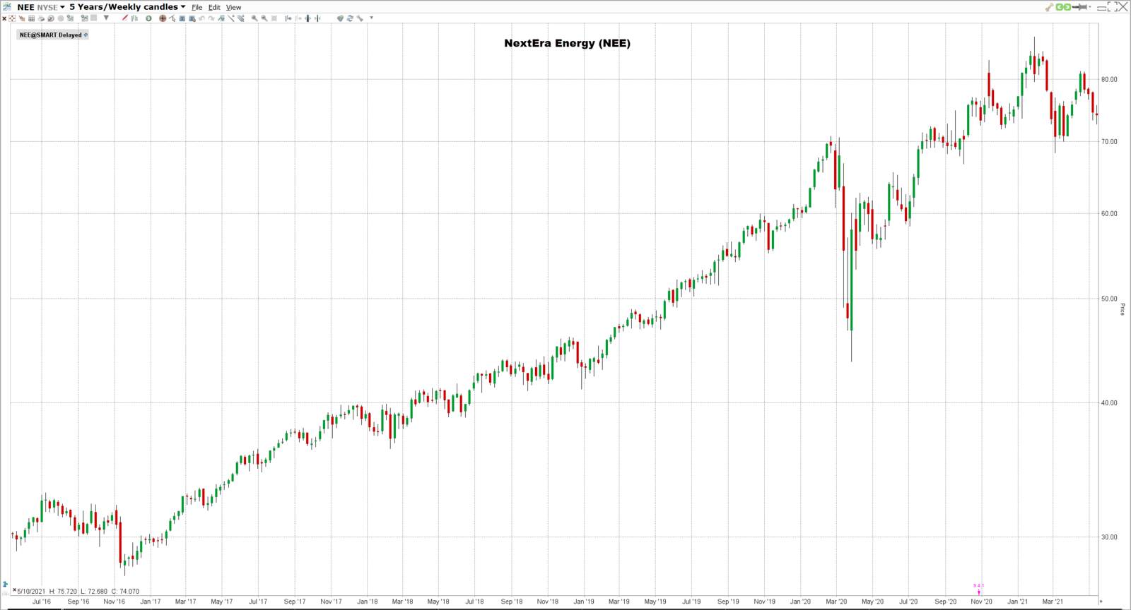Click the blue vertical bar center icon
The width and height of the screenshot is (1131, 610).
coord(307,18)
